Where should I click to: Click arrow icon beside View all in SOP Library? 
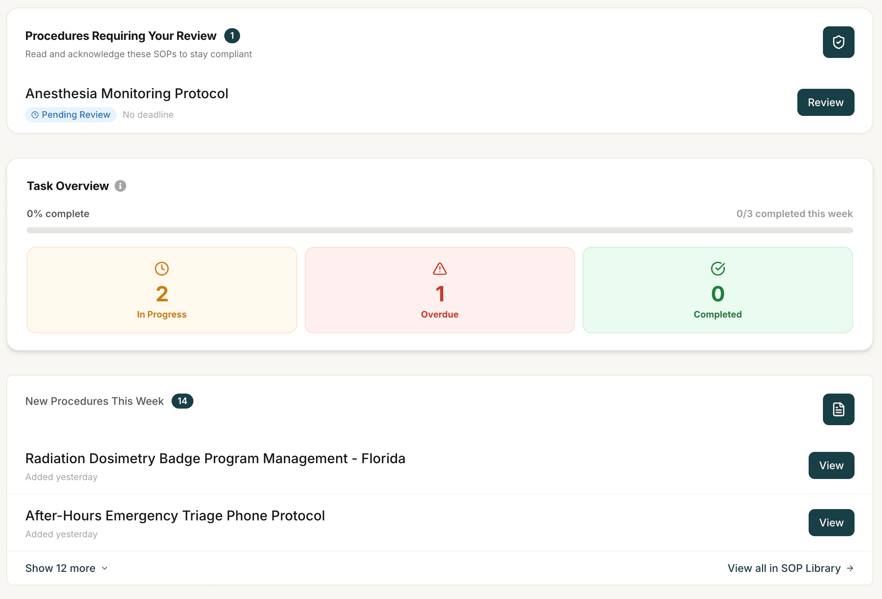[x=850, y=568]
